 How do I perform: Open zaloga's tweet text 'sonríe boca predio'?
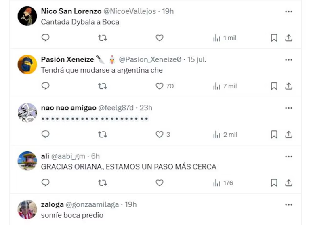click(x=72, y=215)
